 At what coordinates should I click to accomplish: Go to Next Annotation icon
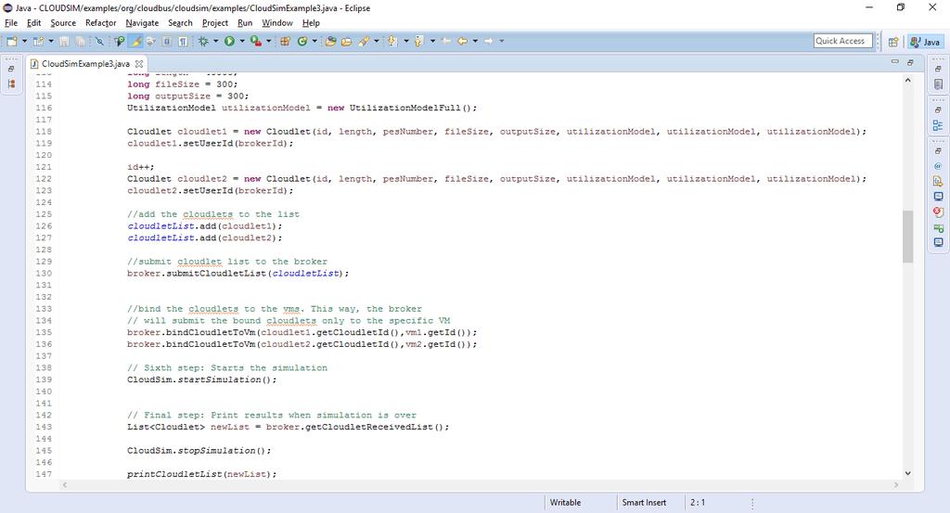392,41
